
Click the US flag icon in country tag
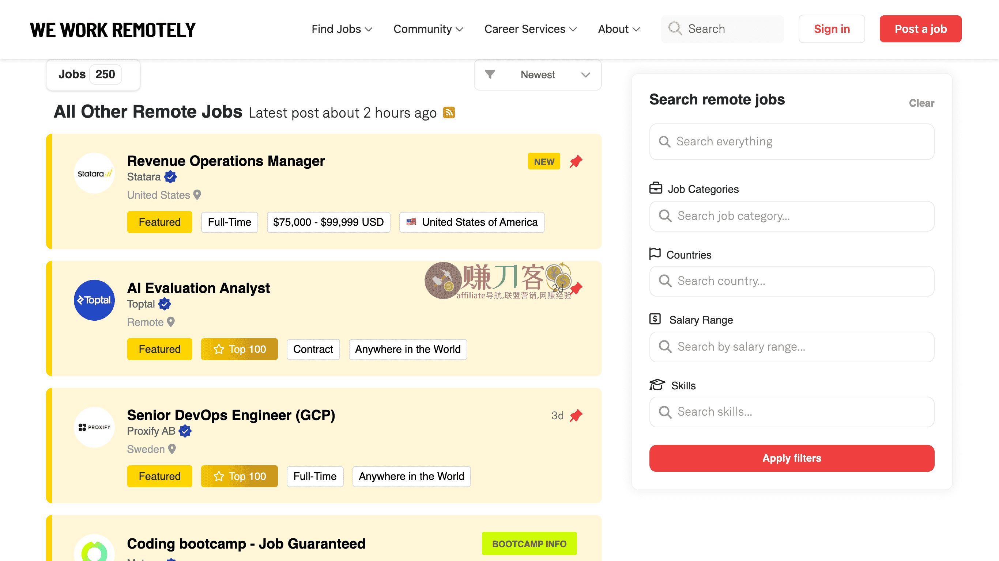coord(411,222)
